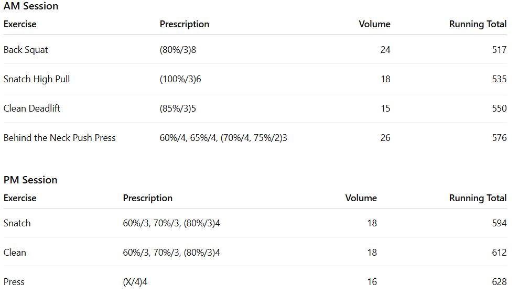The image size is (518, 295).
Task: Select the (100%/3)6 prescription cell
Action: 180,79
